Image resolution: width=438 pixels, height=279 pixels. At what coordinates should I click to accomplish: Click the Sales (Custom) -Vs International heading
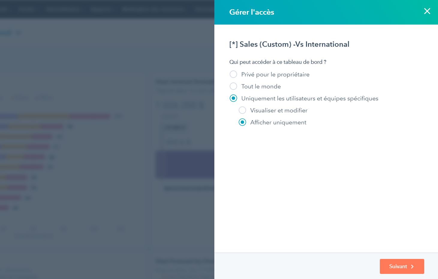click(289, 44)
